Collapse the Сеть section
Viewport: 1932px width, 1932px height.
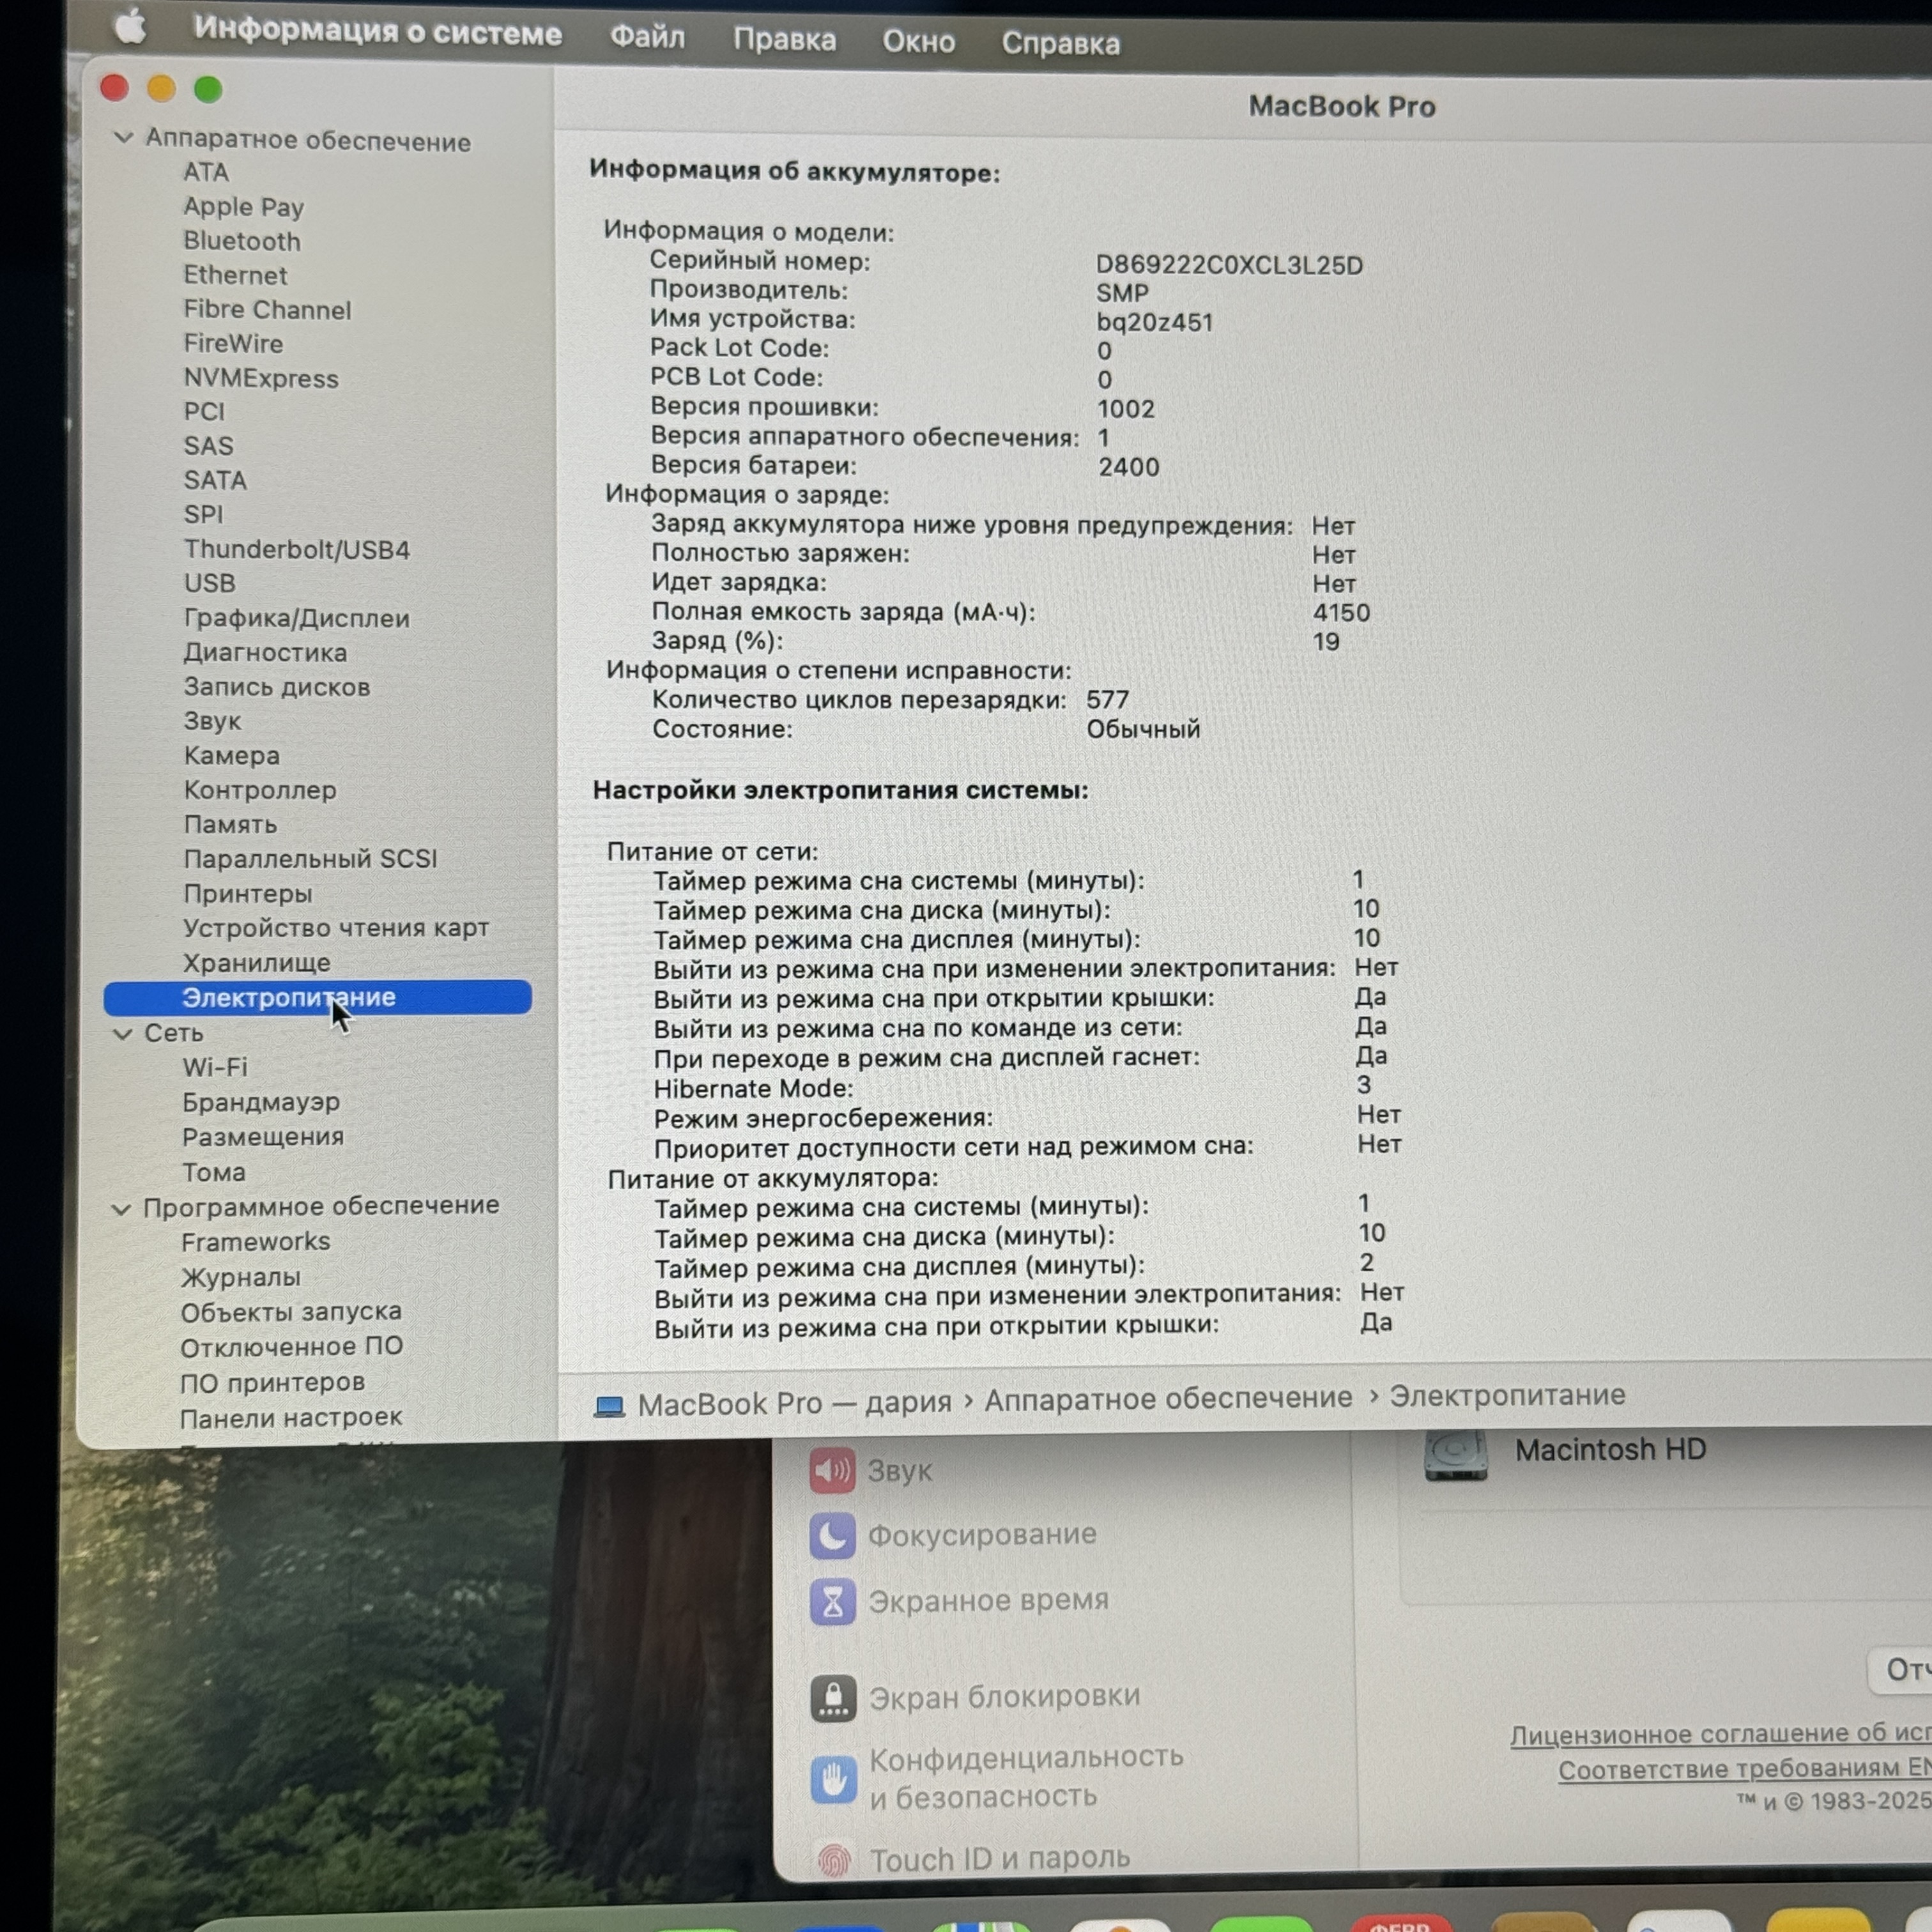[124, 1033]
